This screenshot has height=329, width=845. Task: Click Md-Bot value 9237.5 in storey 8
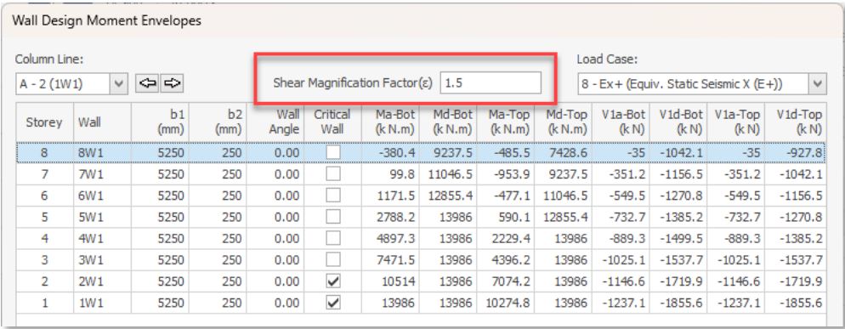pyautogui.click(x=454, y=153)
